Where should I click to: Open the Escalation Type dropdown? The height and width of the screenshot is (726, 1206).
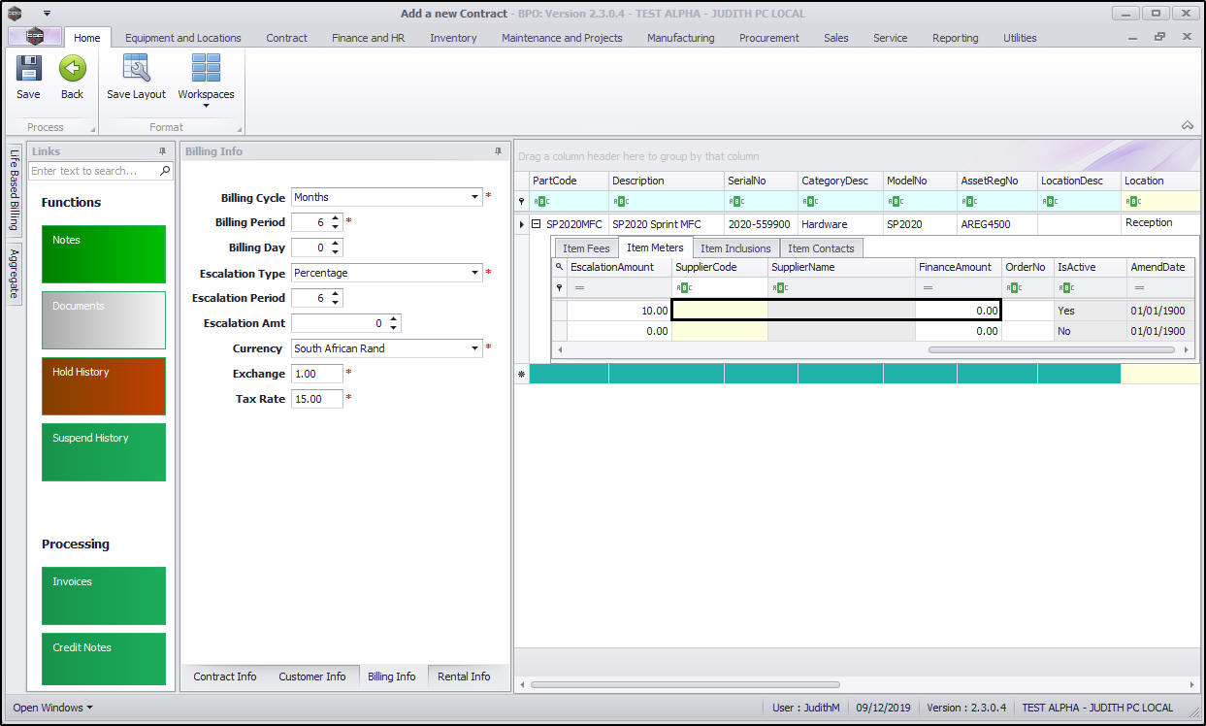(x=474, y=273)
